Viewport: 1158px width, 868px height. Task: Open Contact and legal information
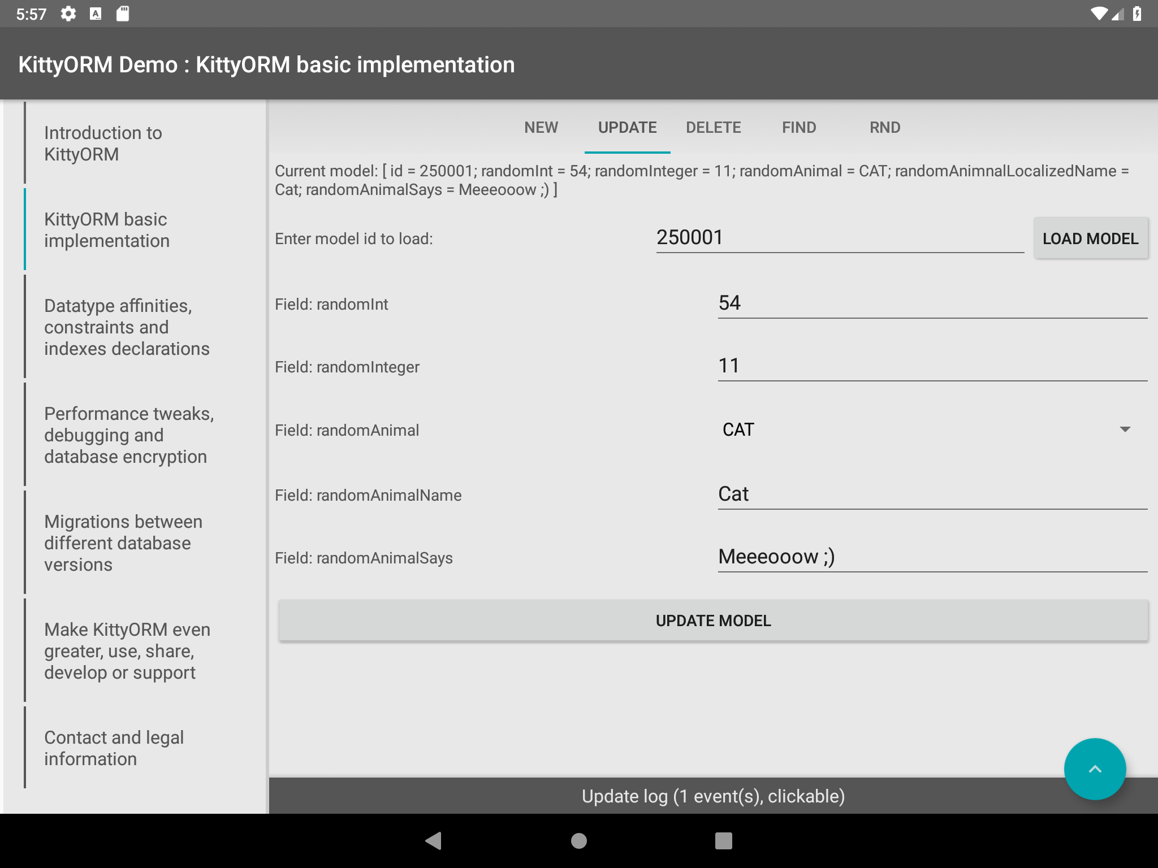[x=145, y=748]
